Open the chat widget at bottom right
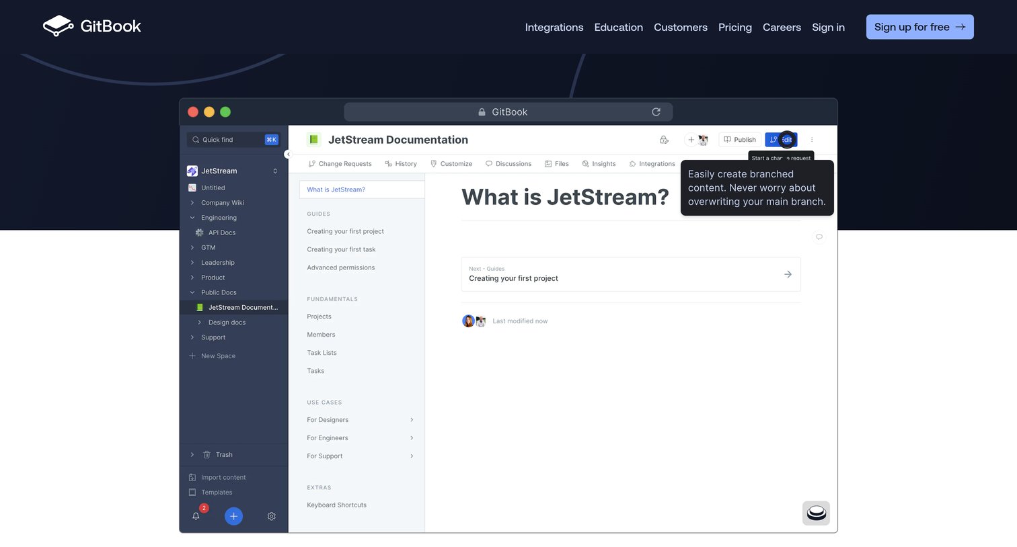 pos(816,513)
